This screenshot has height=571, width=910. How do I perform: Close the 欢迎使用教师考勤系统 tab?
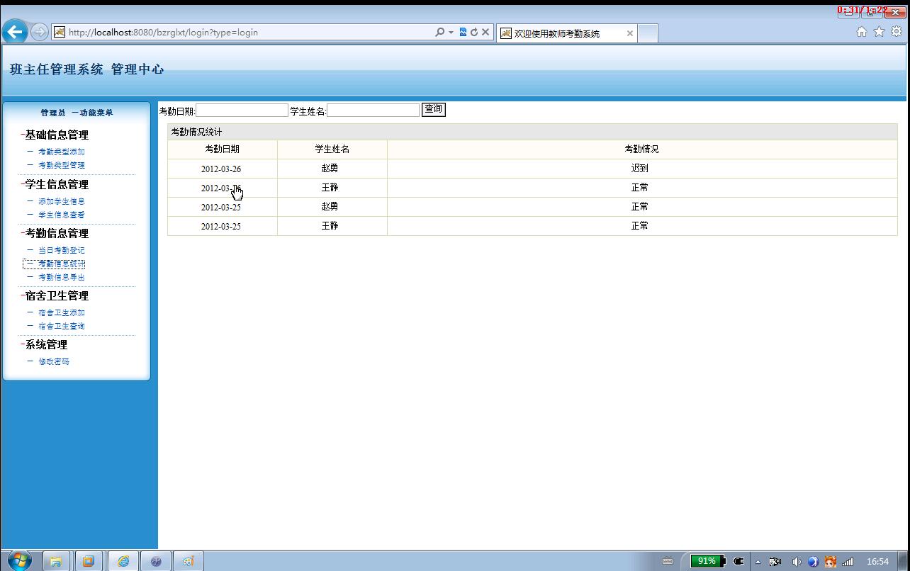(629, 33)
